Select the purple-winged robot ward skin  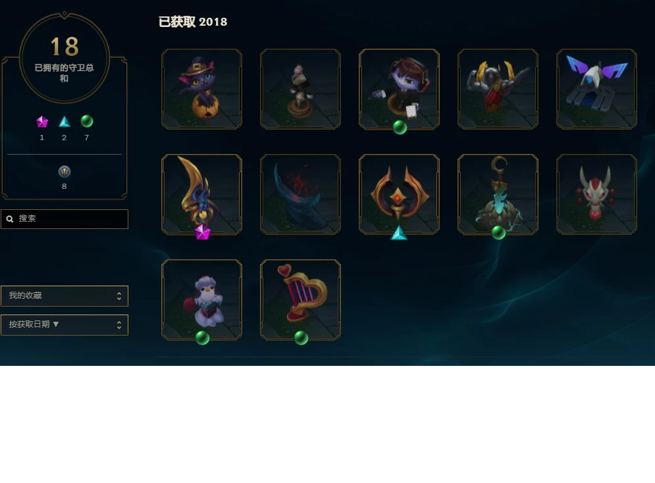(x=596, y=89)
